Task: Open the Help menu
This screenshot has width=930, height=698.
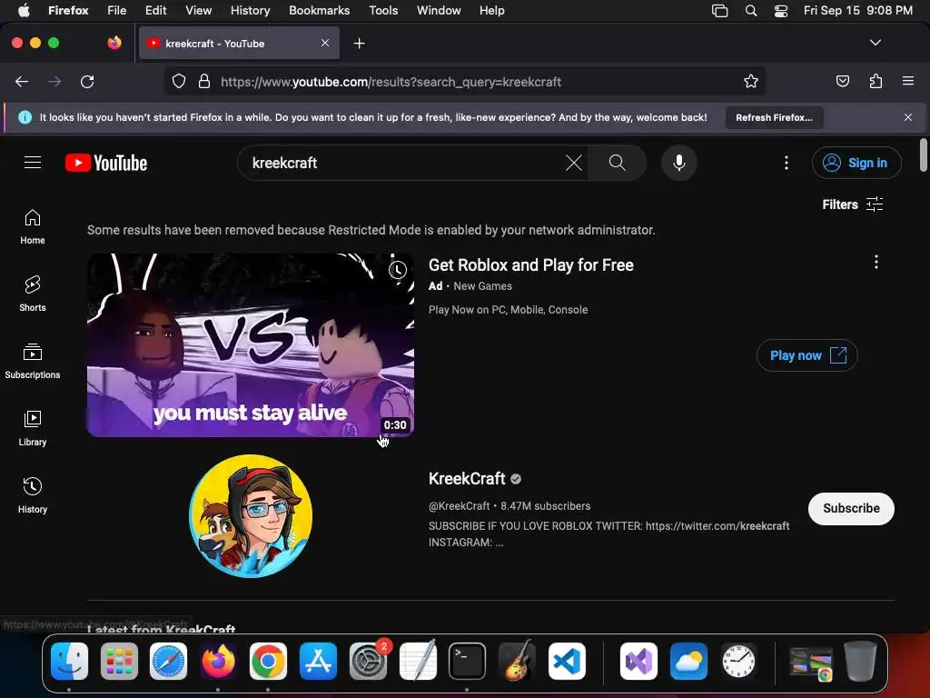Action: [491, 10]
